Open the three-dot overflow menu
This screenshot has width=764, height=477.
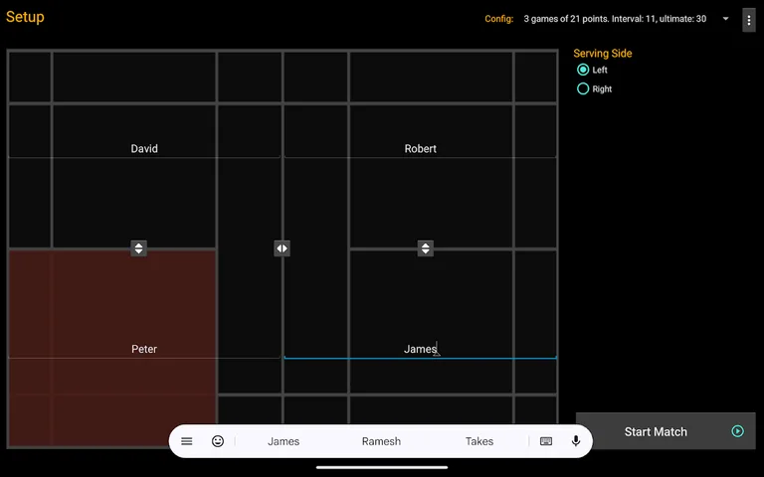tap(748, 20)
